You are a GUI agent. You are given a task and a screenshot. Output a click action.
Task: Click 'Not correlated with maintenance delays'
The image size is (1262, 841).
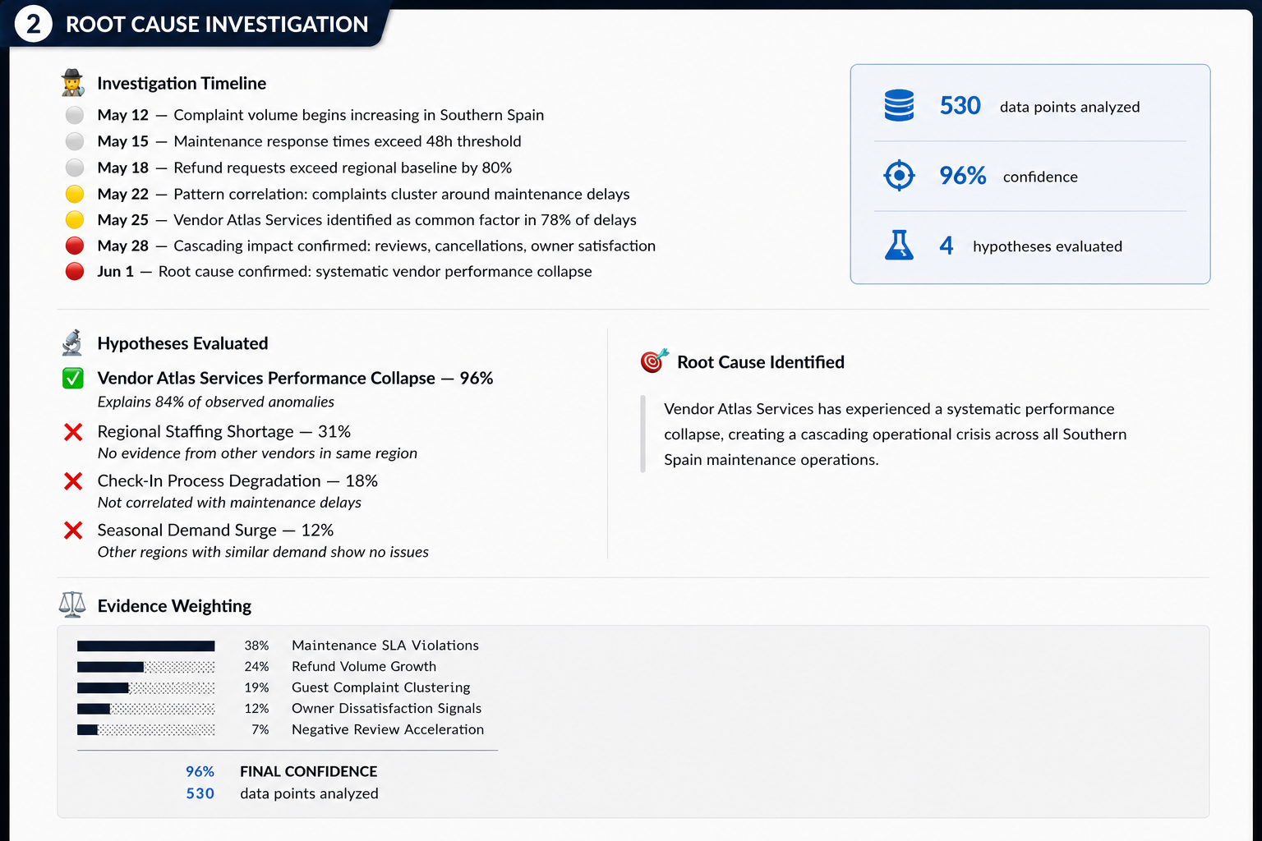click(229, 503)
